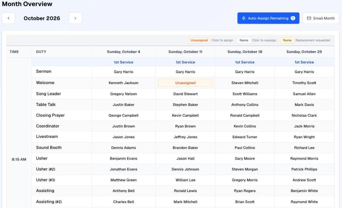Image resolution: width=342 pixels, height=208 pixels.
Task: Reassign David Stewart as Song Leader
Action: click(185, 94)
